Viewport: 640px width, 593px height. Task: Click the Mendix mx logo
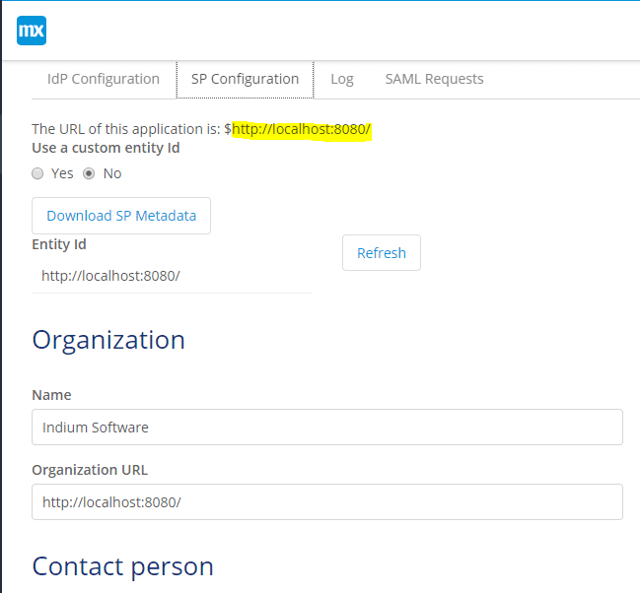[32, 31]
